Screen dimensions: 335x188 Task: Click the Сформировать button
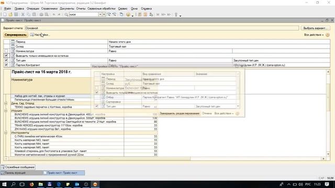[x=16, y=35]
